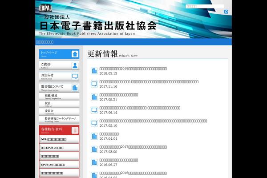Open the headline link above date 2016.06.27

pyautogui.click(x=119, y=160)
